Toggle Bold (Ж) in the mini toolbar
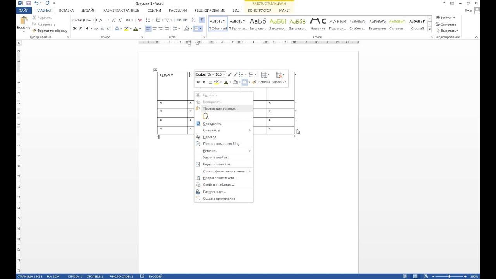The height and width of the screenshot is (279, 496). point(198,82)
